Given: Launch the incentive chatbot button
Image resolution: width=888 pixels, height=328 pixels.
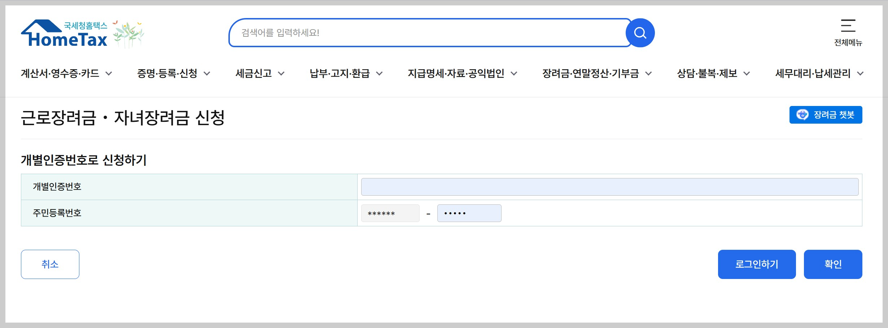Looking at the screenshot, I should coord(825,115).
